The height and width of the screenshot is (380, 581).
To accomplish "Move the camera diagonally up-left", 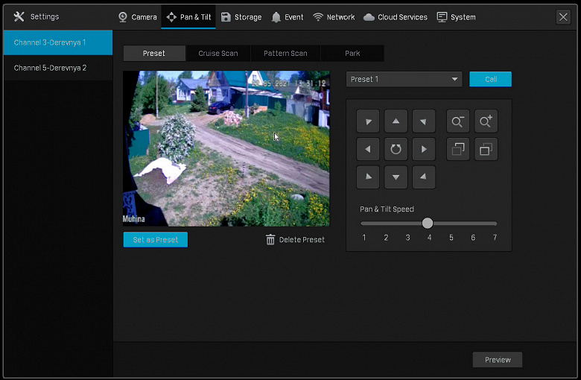I will (x=368, y=121).
